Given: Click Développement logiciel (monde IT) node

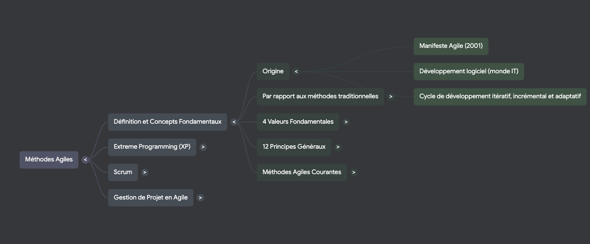Looking at the screenshot, I should (469, 72).
